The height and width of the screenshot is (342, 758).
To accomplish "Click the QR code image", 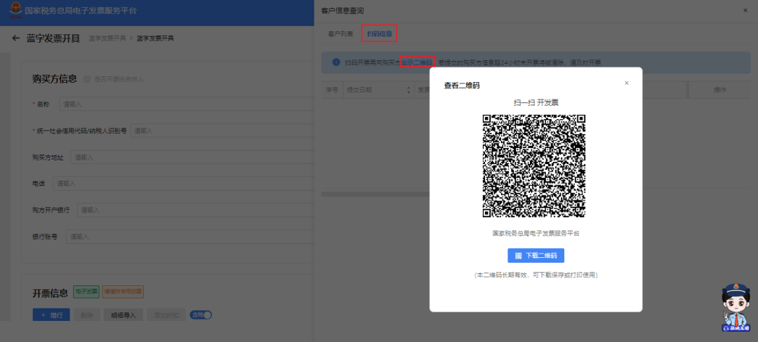I will 534,166.
